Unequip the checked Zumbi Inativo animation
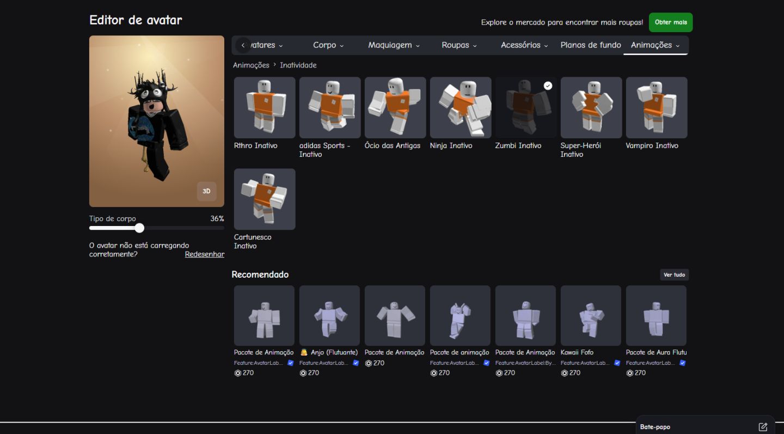The width and height of the screenshot is (784, 434). pyautogui.click(x=526, y=107)
